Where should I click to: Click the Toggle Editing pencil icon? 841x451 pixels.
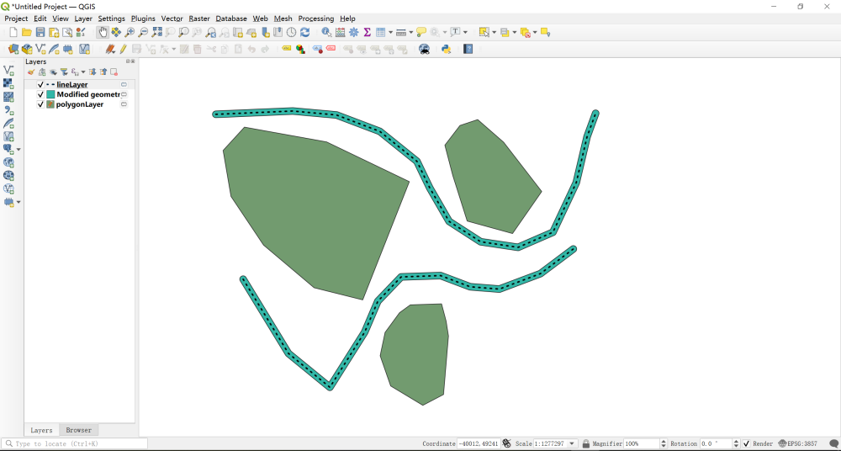[x=123, y=49]
